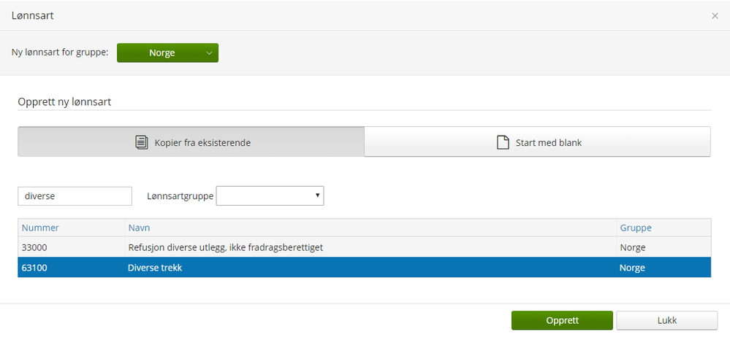Click number 33000 in the table

point(34,247)
